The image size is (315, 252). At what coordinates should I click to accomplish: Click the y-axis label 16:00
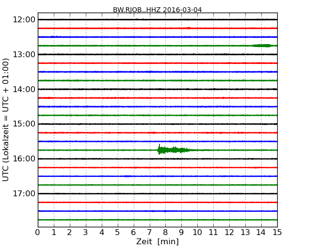click(x=24, y=159)
